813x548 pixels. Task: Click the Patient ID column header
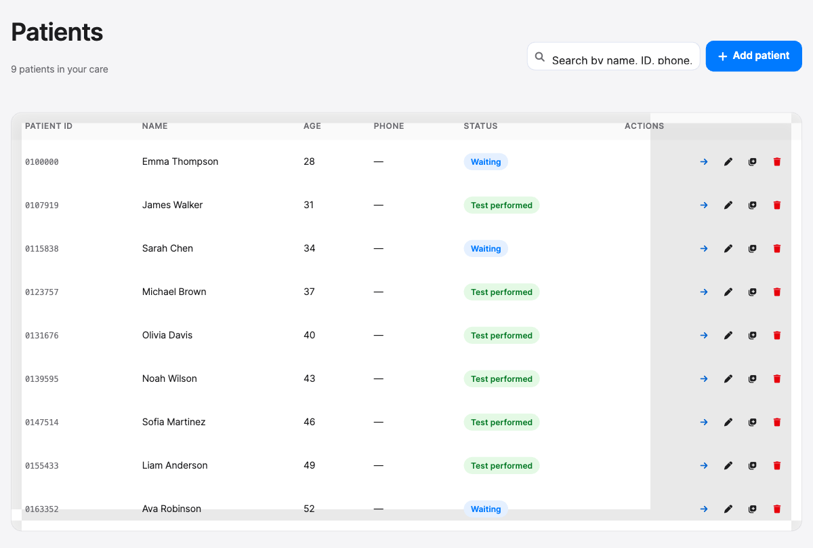(49, 126)
